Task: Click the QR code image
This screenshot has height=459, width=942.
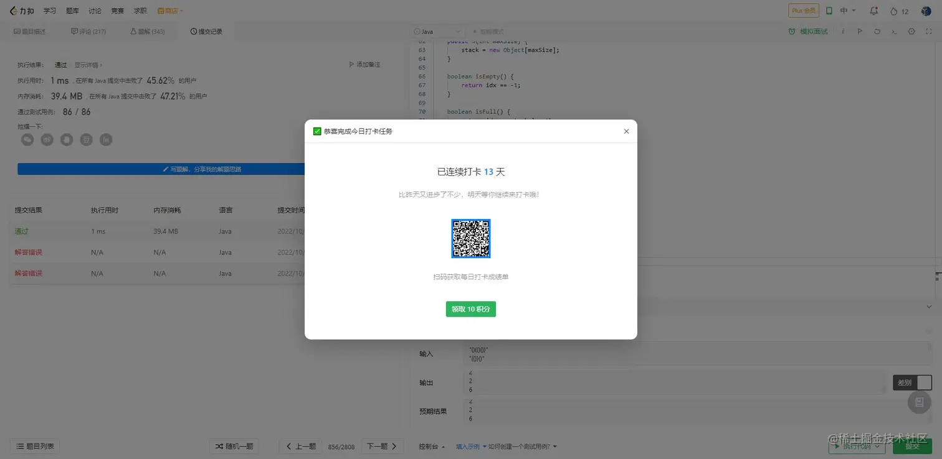Action: pos(471,238)
